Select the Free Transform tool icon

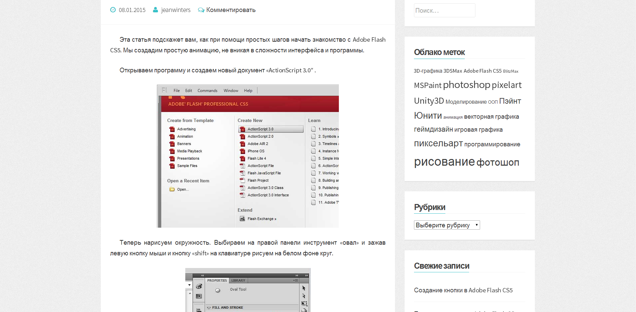click(x=304, y=303)
